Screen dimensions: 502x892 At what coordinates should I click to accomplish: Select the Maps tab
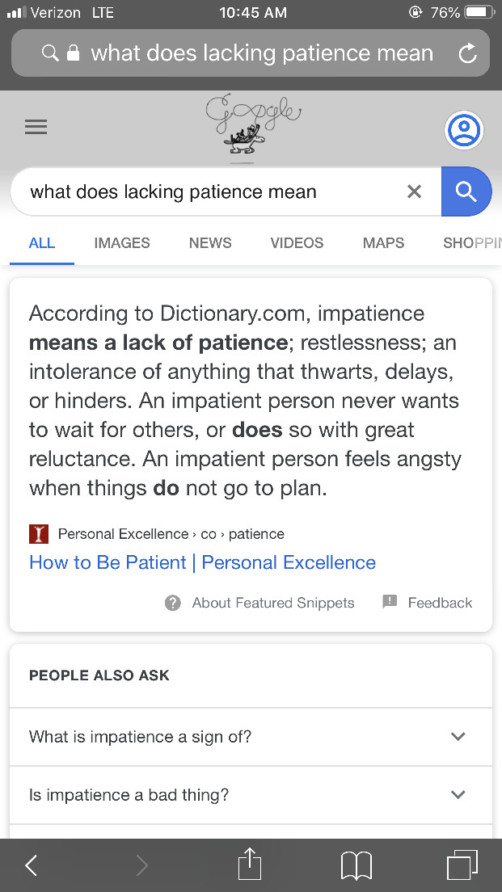383,243
